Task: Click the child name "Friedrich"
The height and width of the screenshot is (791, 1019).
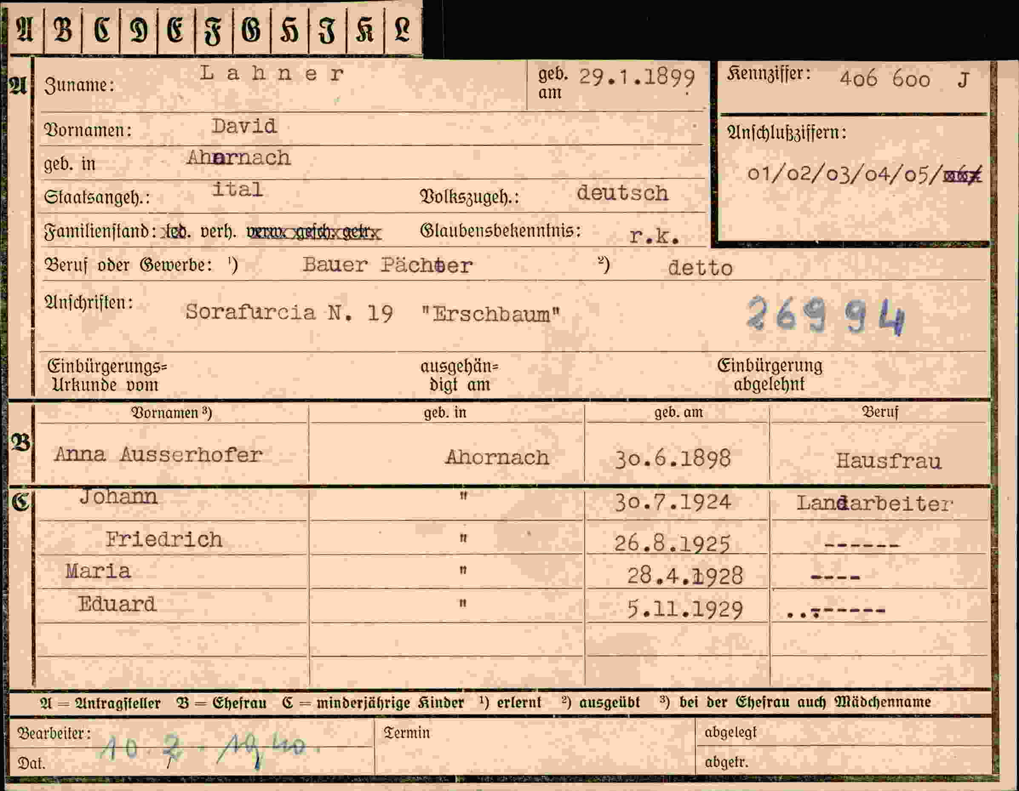Action: (164, 540)
